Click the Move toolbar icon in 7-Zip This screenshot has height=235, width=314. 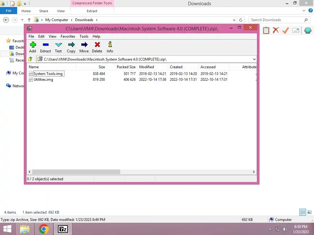(x=84, y=45)
